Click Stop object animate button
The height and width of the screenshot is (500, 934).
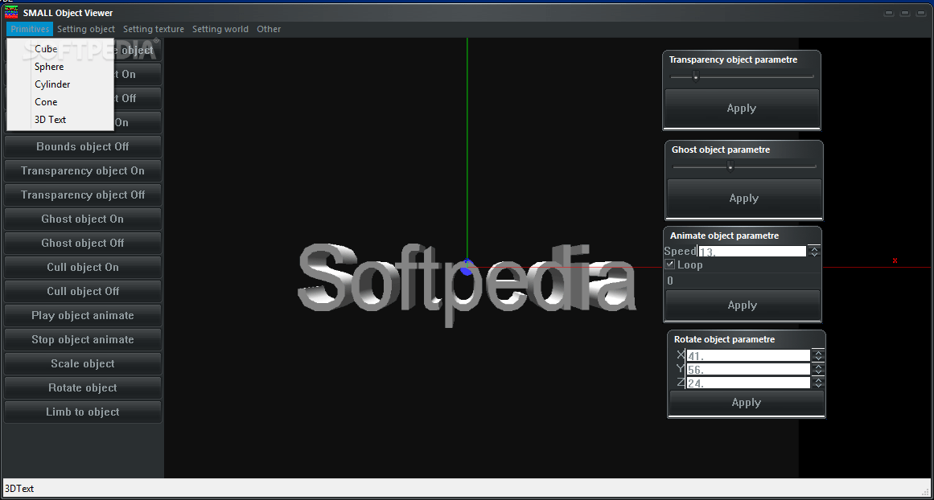(x=83, y=339)
